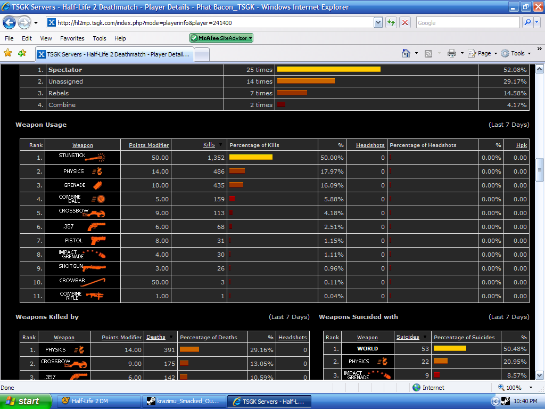The height and width of the screenshot is (409, 545).
Task: Open the search provider dropdown arrow
Action: click(537, 22)
